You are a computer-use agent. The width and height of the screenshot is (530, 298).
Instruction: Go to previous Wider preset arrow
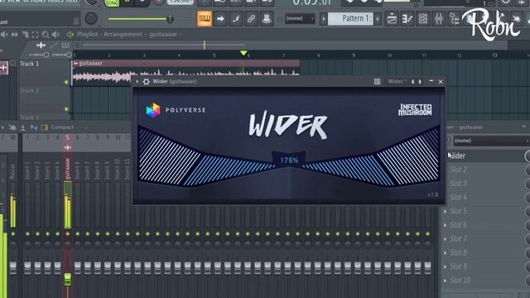coord(412,81)
